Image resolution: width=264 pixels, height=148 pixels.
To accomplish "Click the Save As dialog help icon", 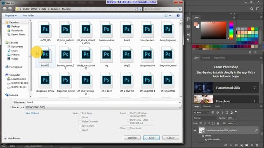I will (x=178, y=16).
